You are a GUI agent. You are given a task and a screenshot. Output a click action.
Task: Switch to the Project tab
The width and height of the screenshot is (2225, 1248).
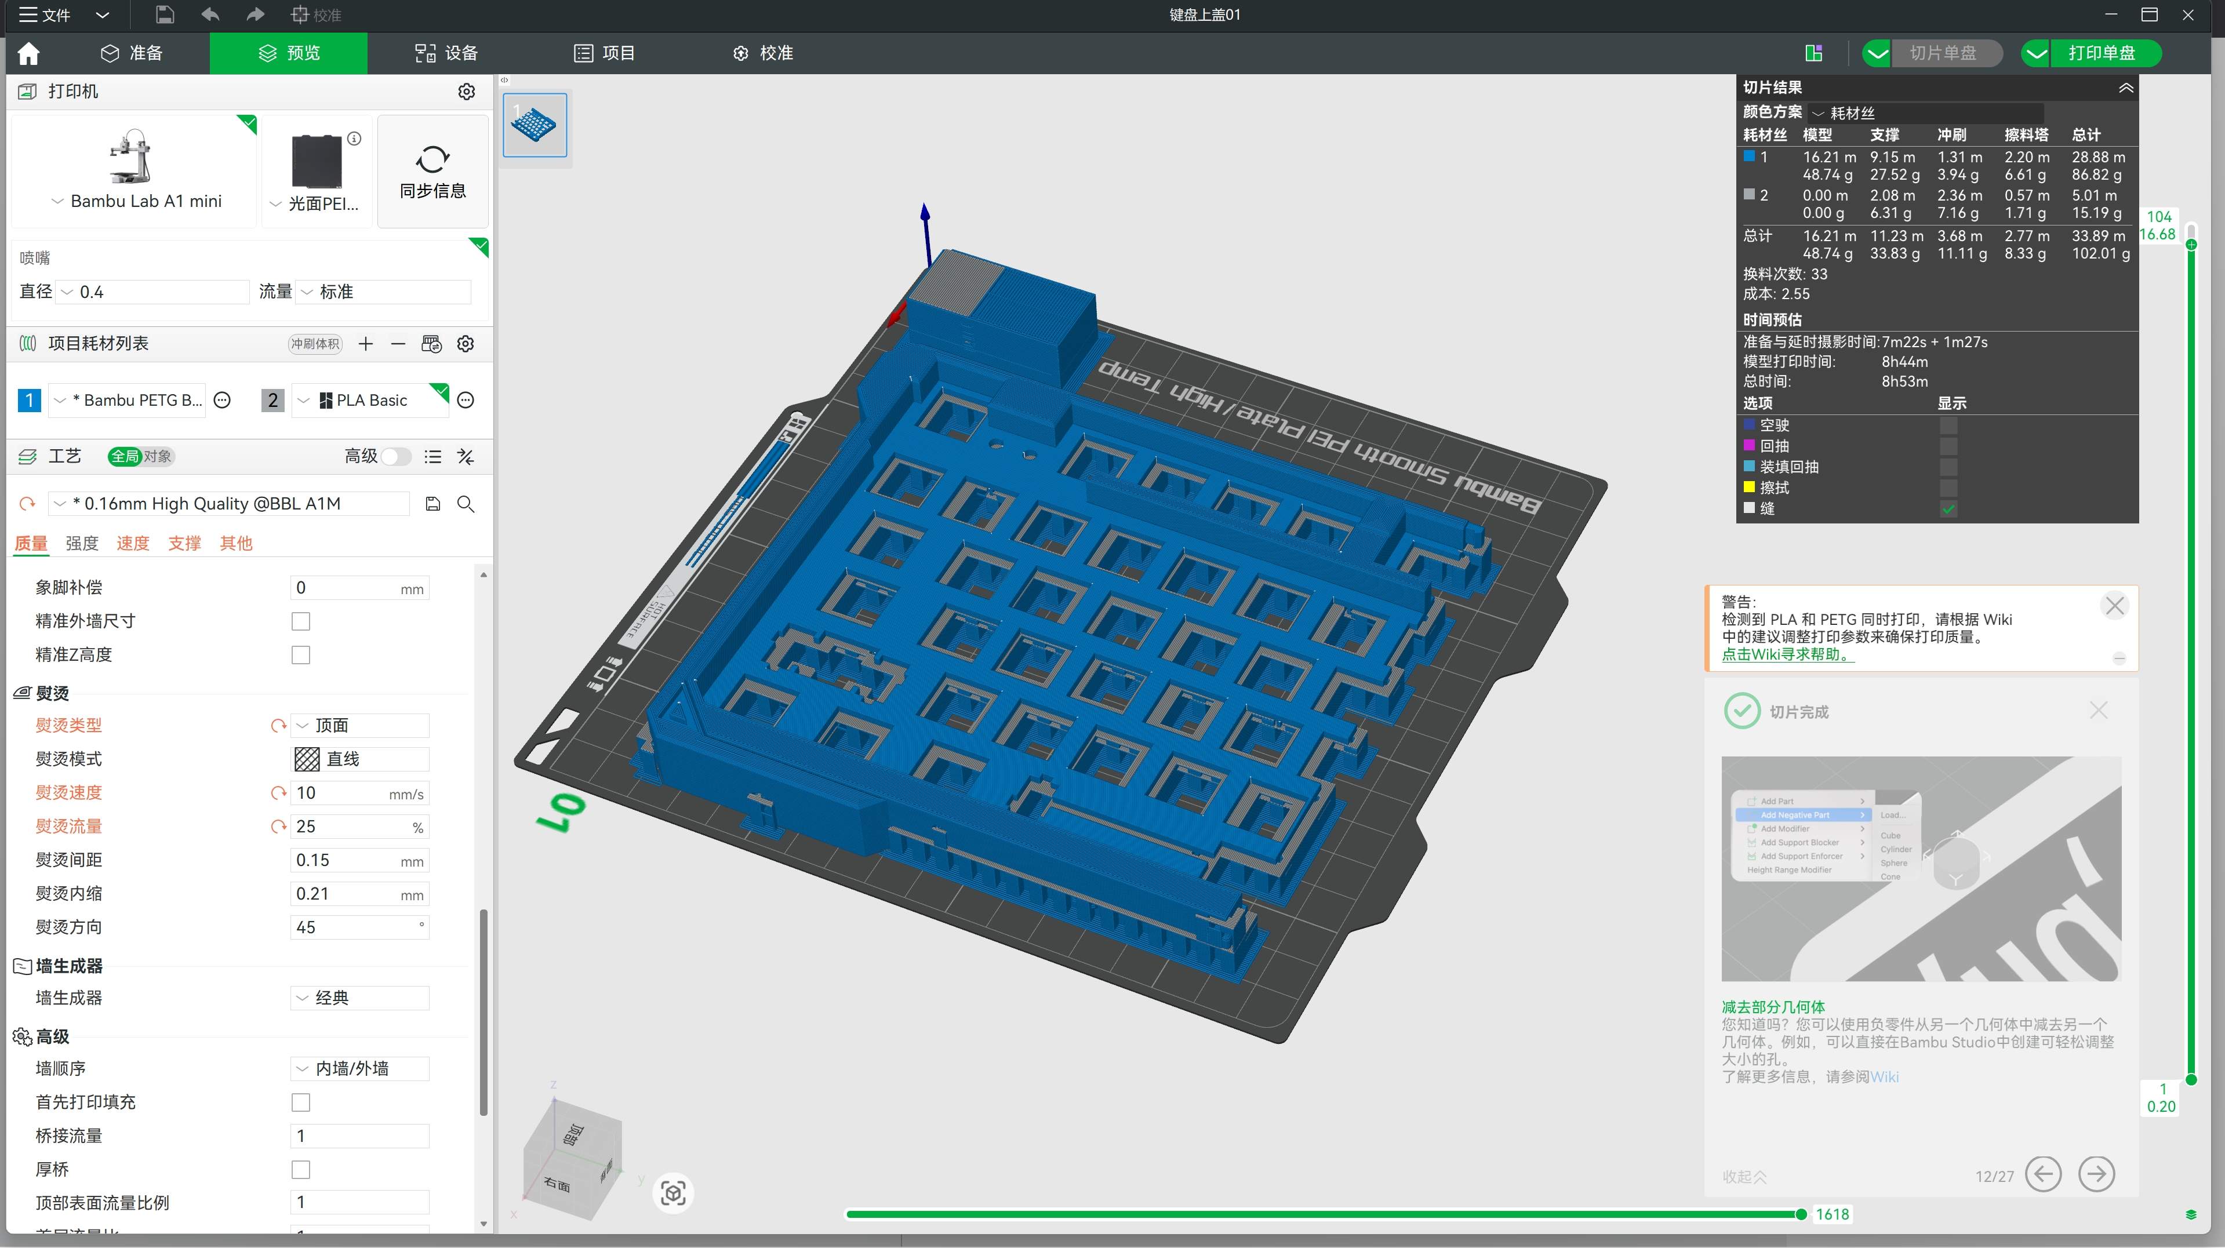click(x=605, y=53)
